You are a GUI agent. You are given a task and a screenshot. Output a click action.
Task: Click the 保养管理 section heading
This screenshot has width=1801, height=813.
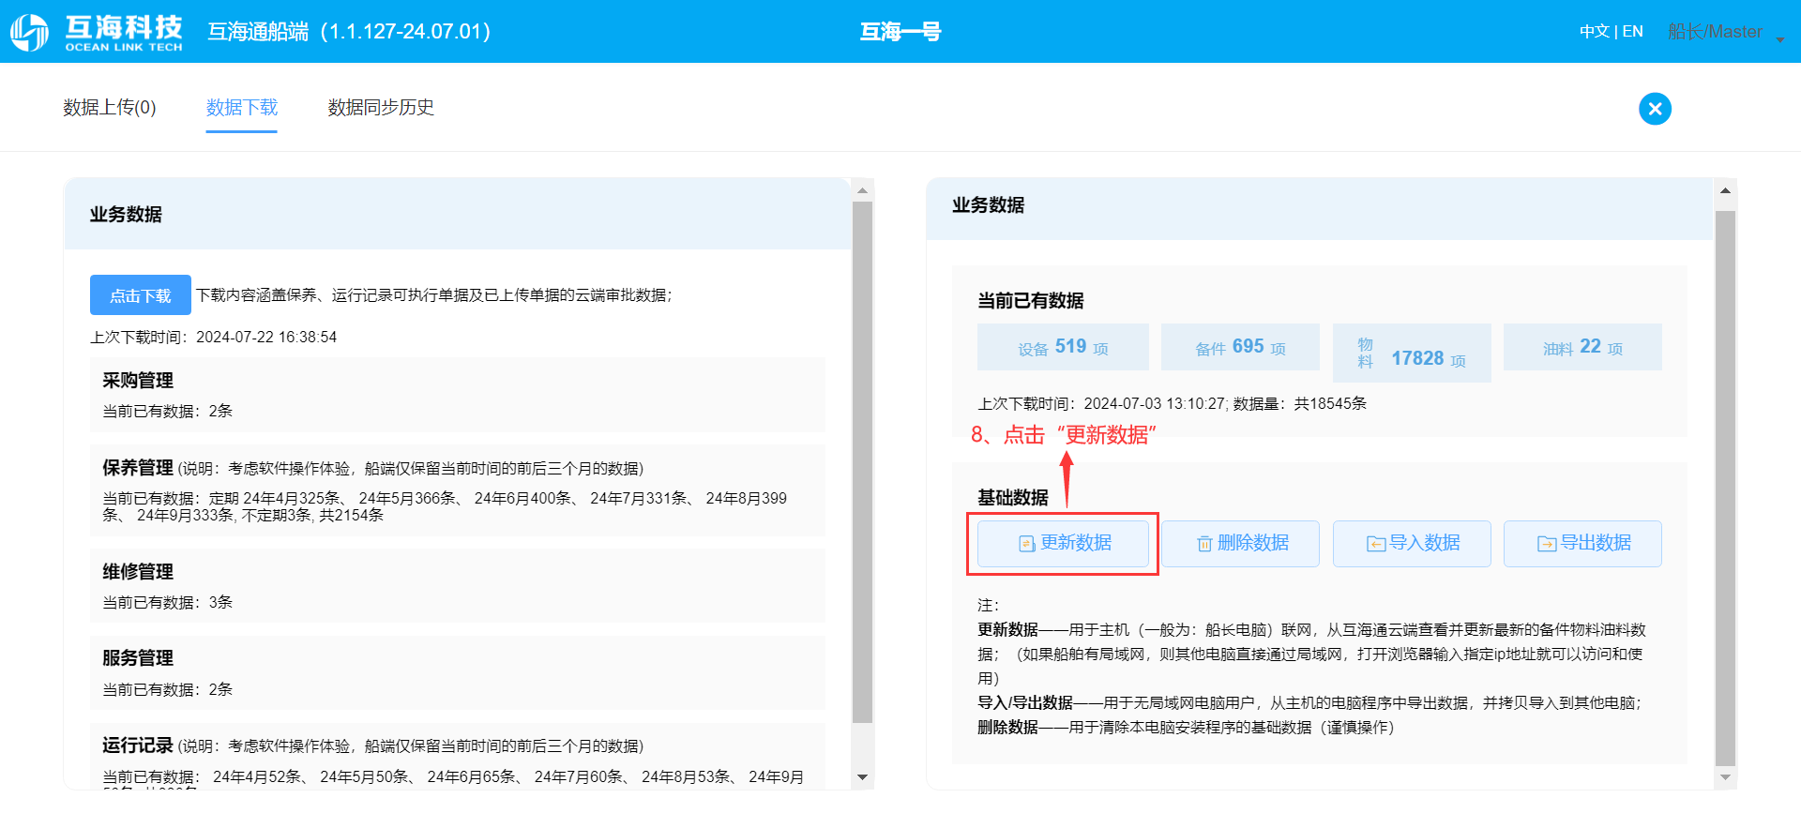(x=138, y=468)
